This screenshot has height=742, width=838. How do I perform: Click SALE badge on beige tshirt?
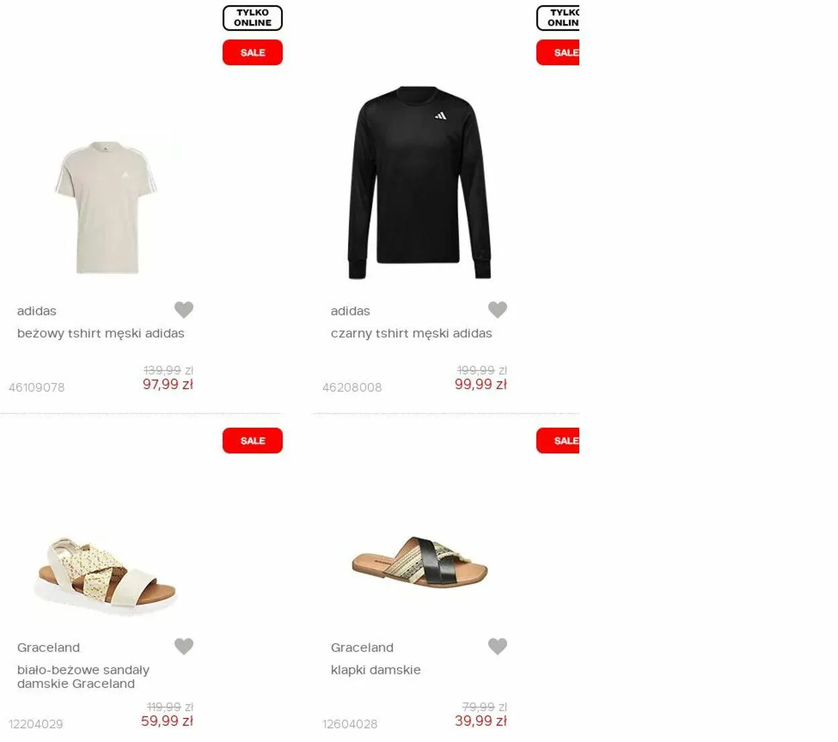(253, 52)
